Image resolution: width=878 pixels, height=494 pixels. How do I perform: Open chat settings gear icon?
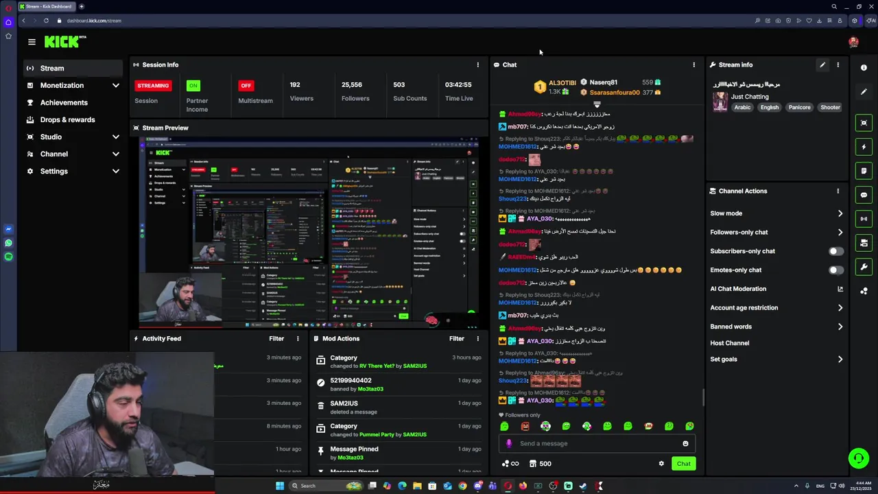point(661,464)
